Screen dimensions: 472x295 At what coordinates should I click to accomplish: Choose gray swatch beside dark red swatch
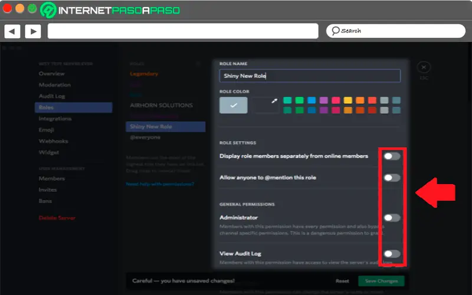pos(384,110)
